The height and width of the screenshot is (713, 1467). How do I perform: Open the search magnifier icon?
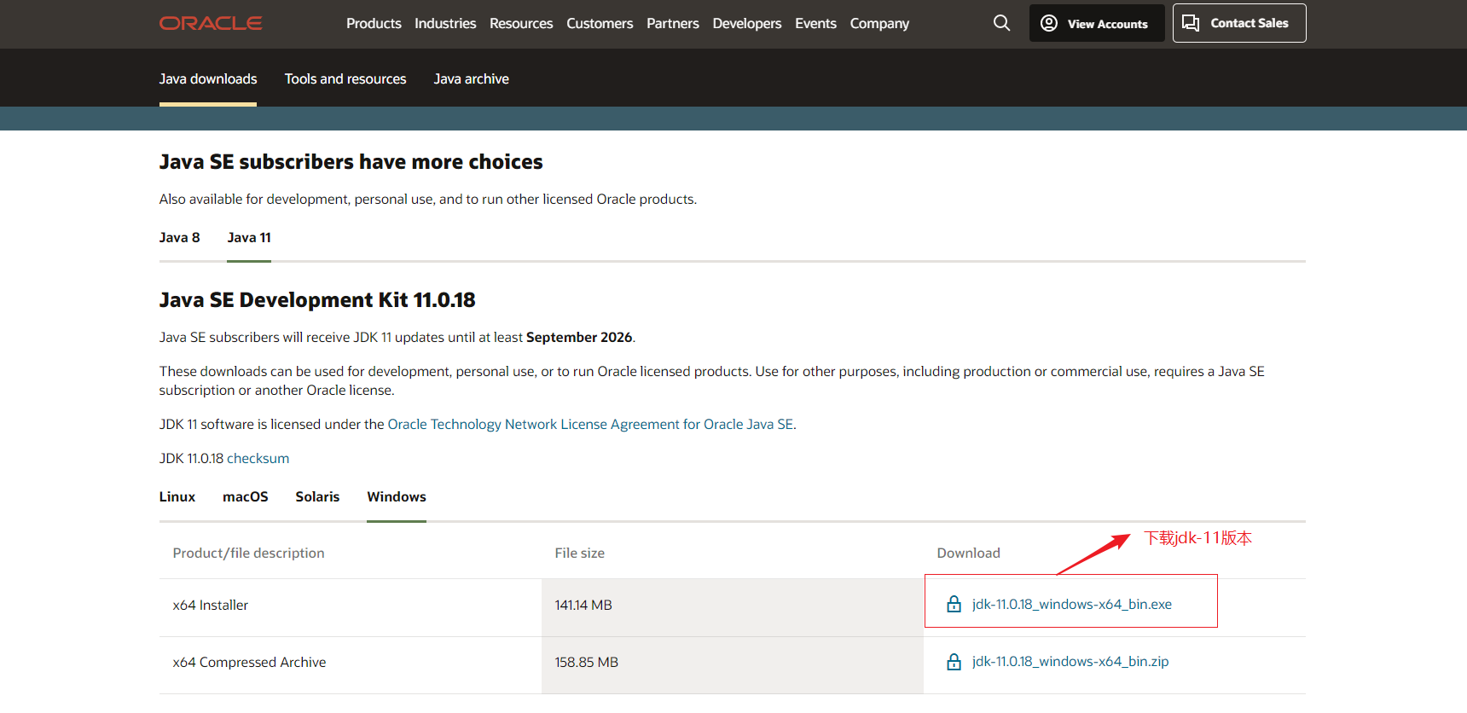tap(1001, 23)
